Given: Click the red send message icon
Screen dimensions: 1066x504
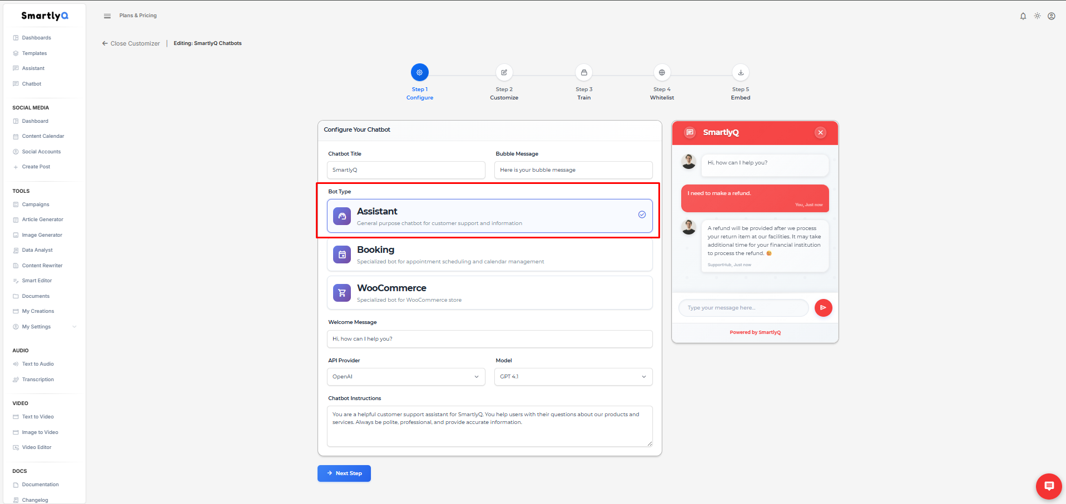Looking at the screenshot, I should point(824,308).
